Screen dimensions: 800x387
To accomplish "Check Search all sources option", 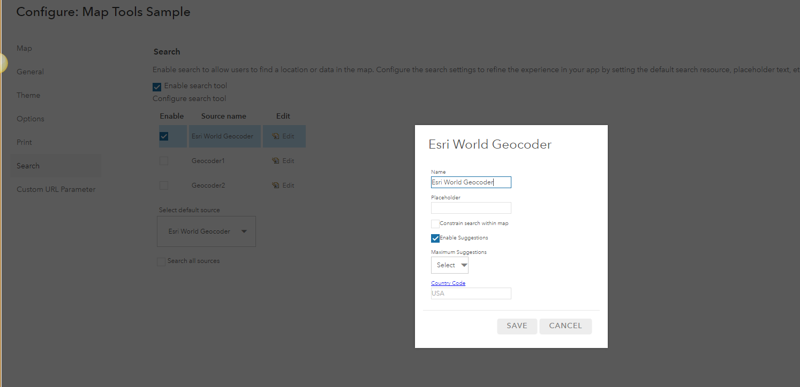I will (x=161, y=262).
